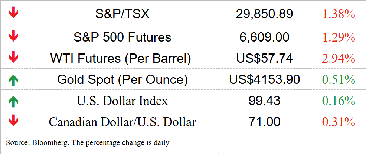This screenshot has width=366, height=154.
Task: Click the WTI price US$57.74
Action: click(264, 58)
